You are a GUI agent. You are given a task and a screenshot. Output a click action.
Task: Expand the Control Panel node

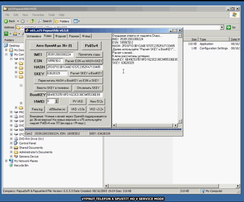(x=11, y=143)
